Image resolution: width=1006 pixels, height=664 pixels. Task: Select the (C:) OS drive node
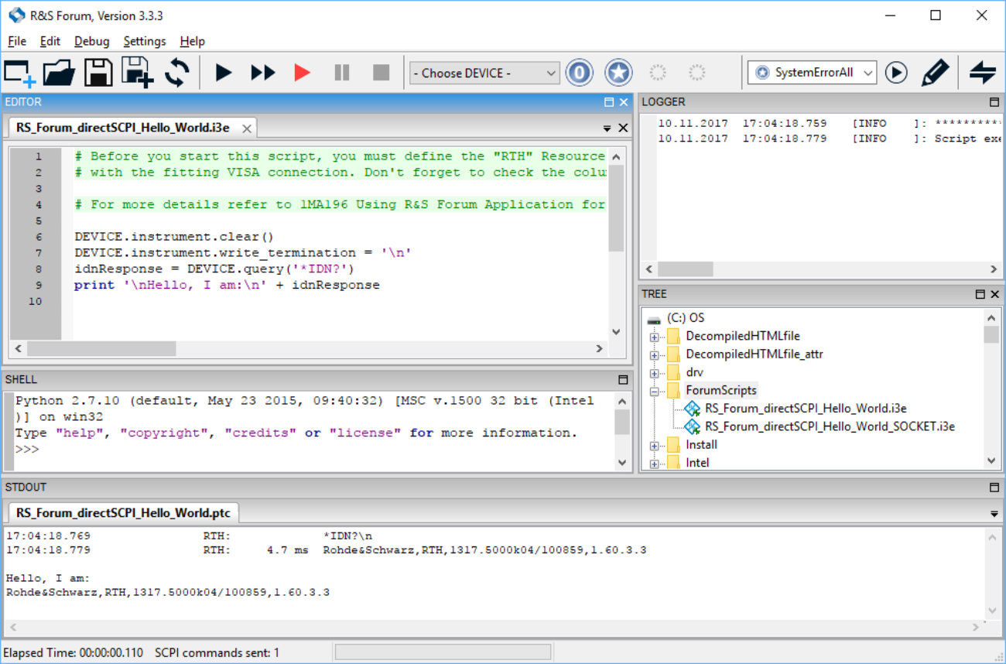[686, 318]
